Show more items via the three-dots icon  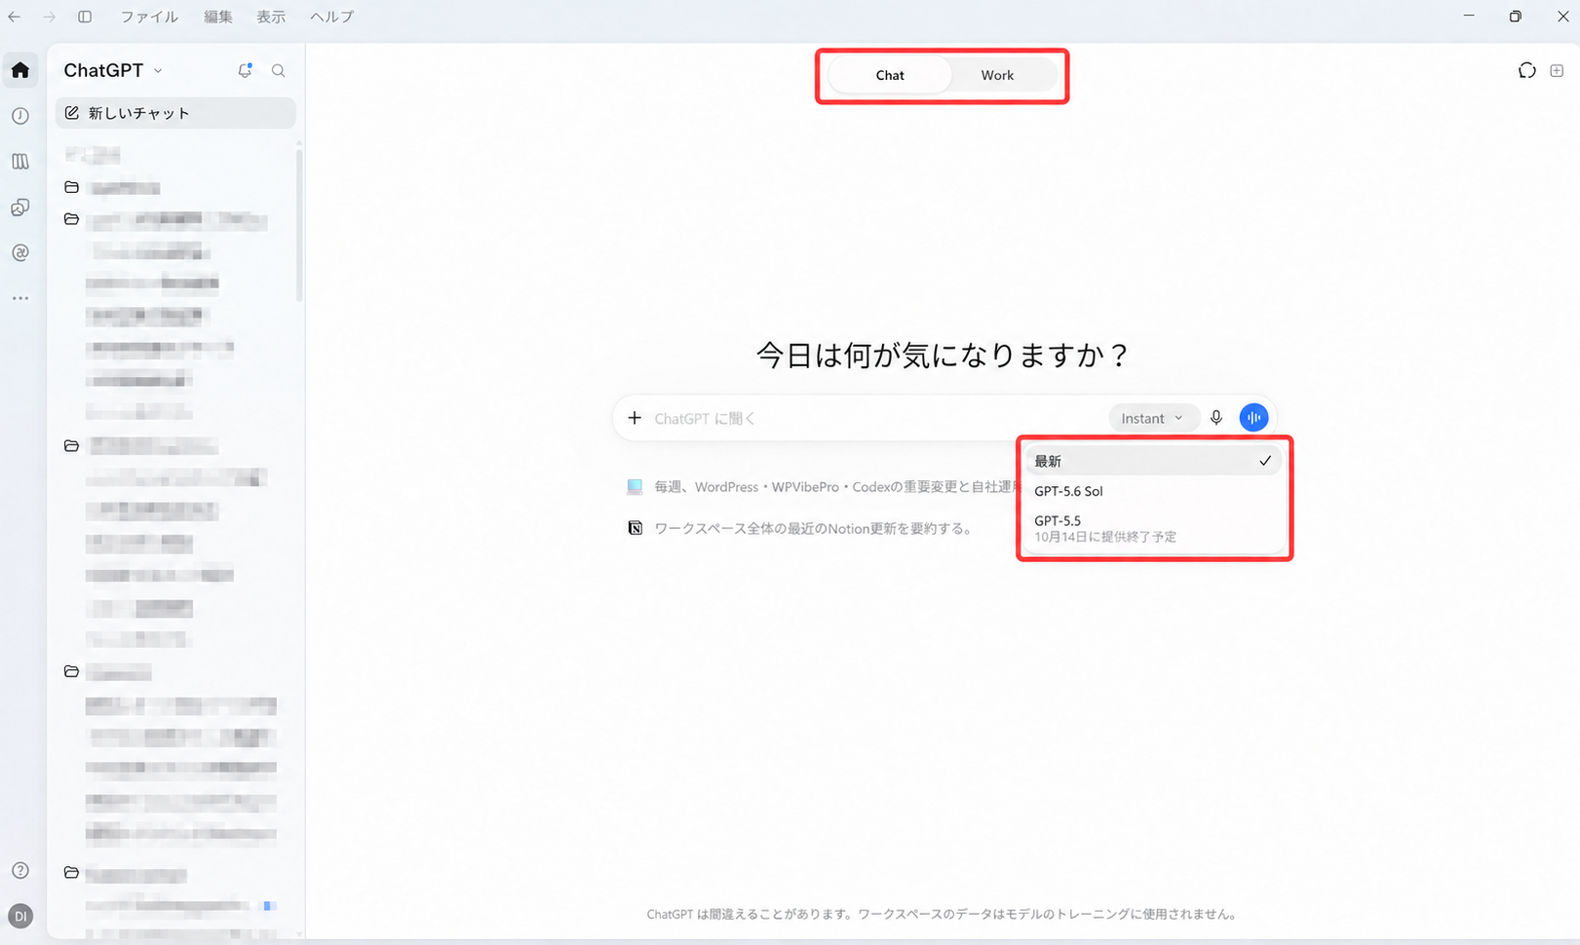click(20, 298)
